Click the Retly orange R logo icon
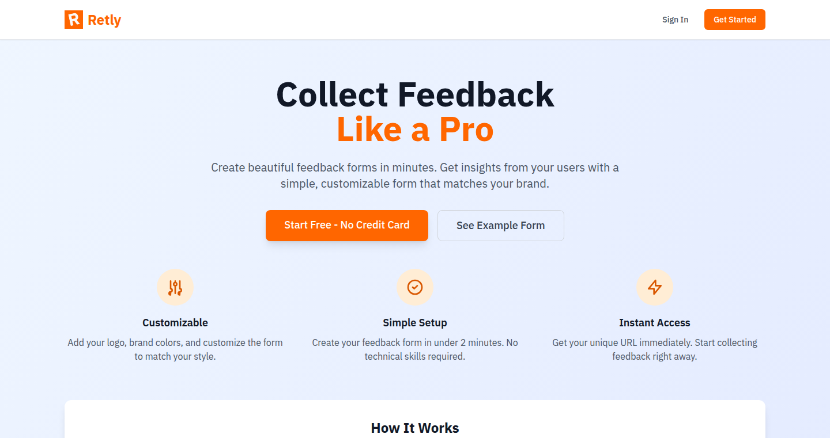Image resolution: width=830 pixels, height=438 pixels. tap(74, 20)
